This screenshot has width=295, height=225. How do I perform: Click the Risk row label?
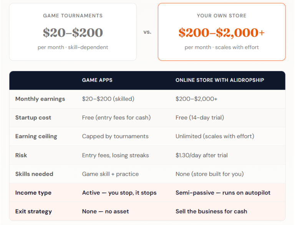point(21,155)
